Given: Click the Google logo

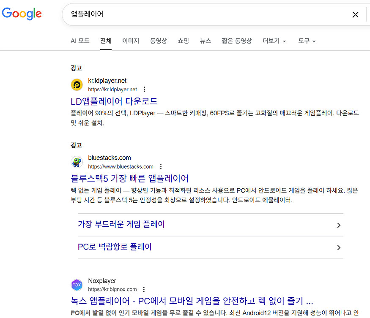Looking at the screenshot, I should [22, 14].
